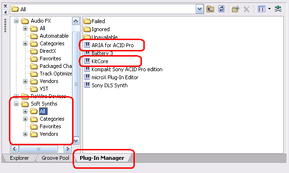Expand Vendors under Audio FX

[x=25, y=81]
